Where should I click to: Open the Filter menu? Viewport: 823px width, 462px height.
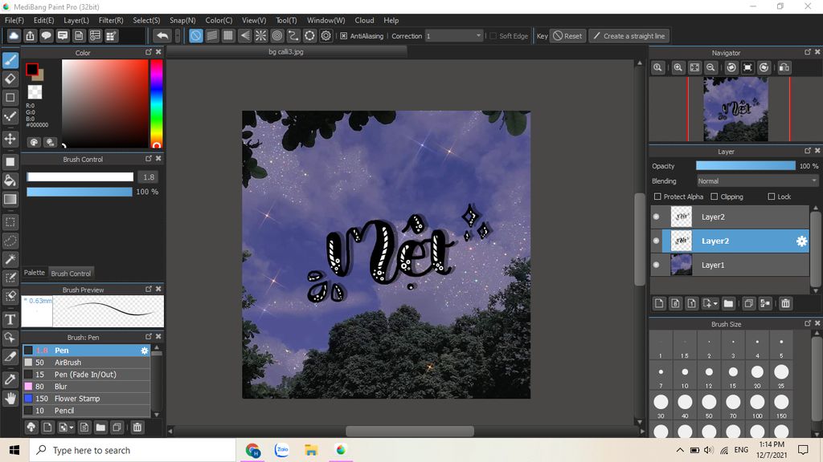point(111,20)
